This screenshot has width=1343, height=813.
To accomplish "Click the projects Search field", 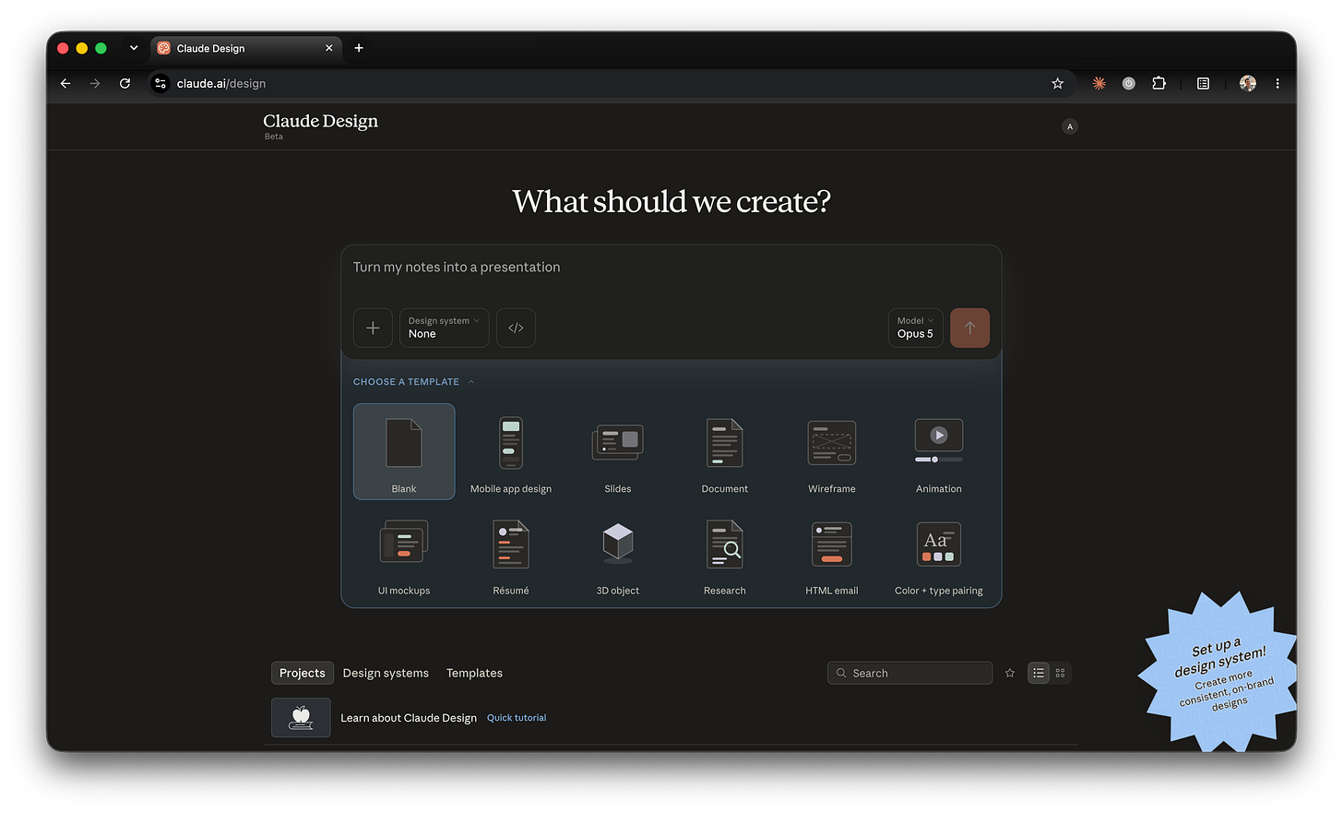I will 909,673.
